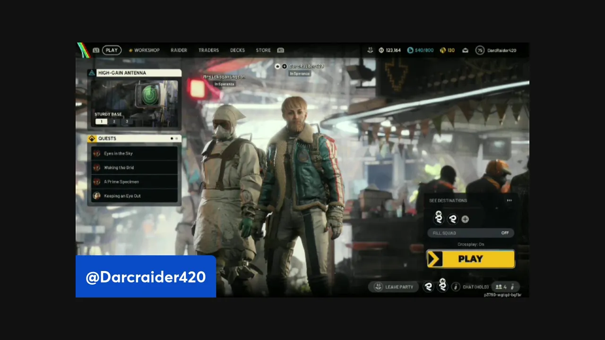Switch to the RAIDER tab
605x340 pixels.
(x=179, y=50)
